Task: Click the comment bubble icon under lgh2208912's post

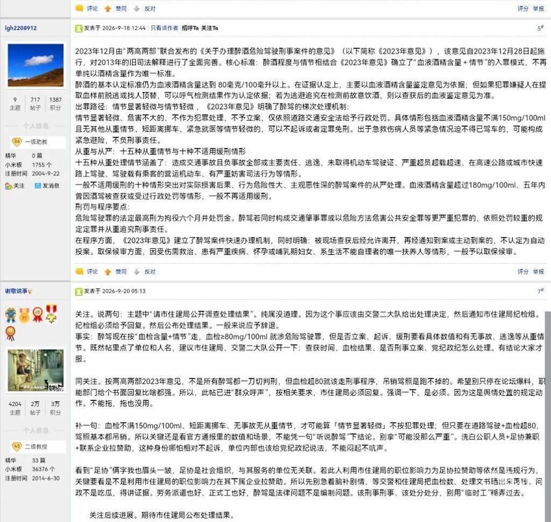Action: point(80,272)
